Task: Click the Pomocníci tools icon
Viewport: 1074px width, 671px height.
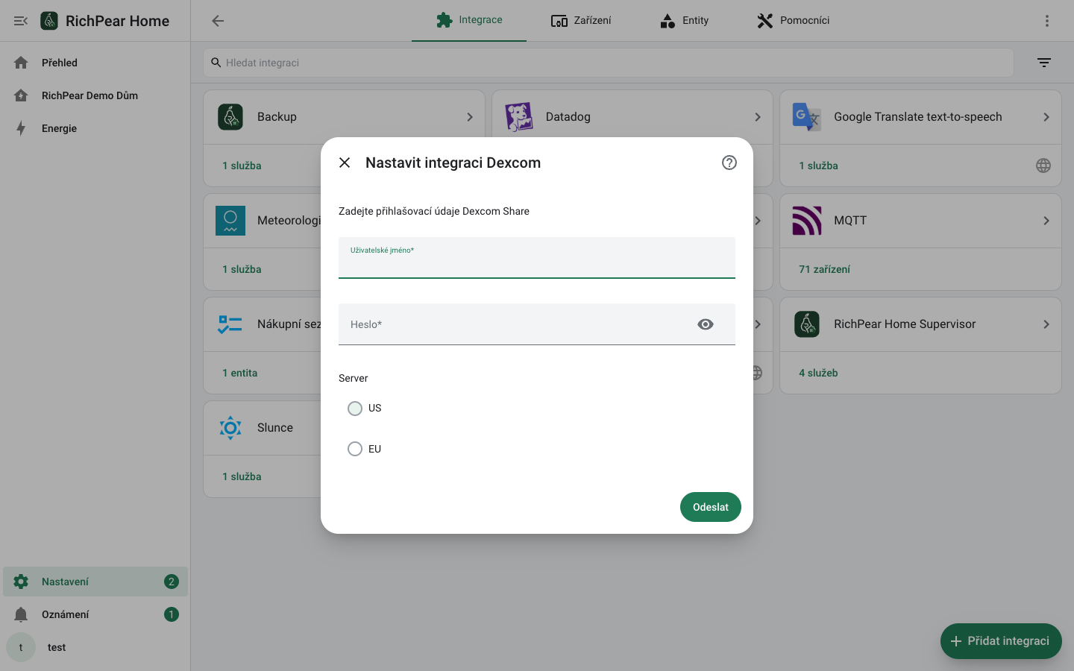Action: 765,21
